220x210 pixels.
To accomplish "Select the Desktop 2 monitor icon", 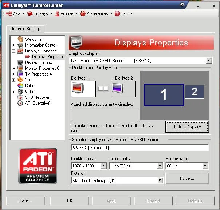I will [x=118, y=88].
